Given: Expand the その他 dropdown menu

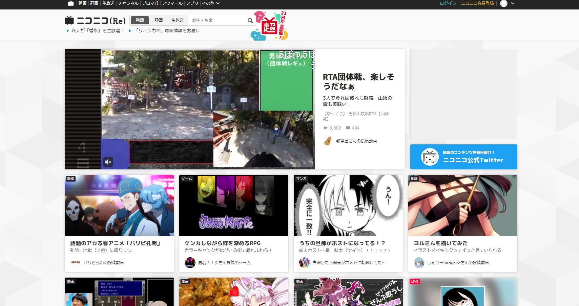Looking at the screenshot, I should pos(211,3).
